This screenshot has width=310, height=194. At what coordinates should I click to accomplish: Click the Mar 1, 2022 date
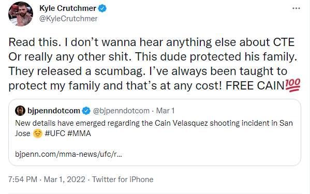[65, 180]
